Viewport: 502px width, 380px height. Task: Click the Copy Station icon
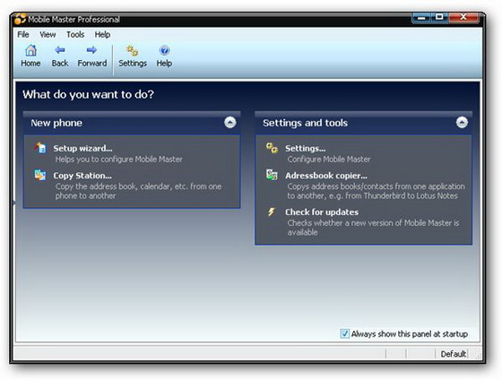[40, 175]
